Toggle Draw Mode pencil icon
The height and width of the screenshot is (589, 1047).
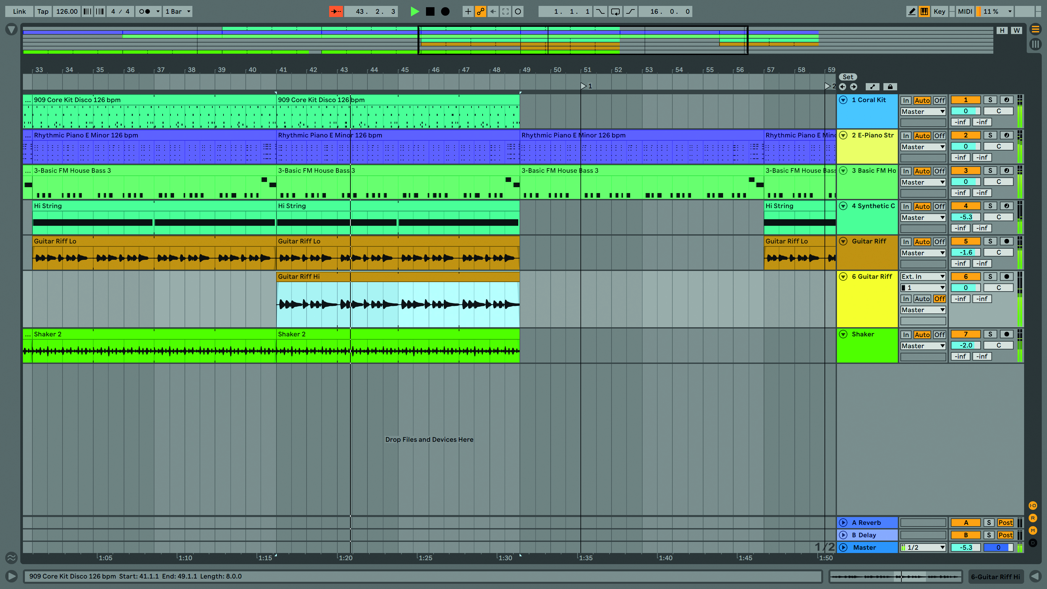912,11
